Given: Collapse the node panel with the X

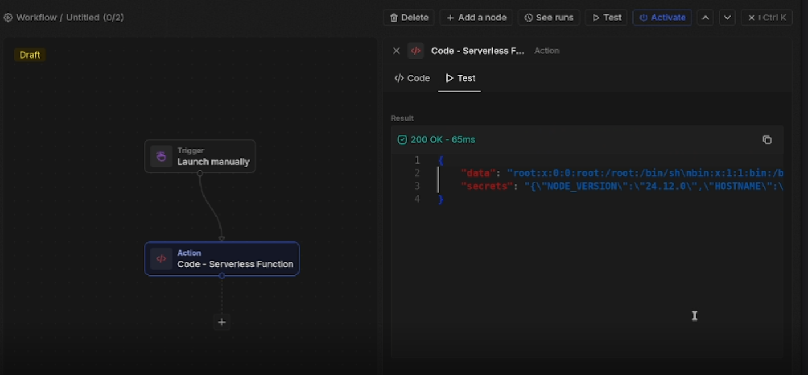Looking at the screenshot, I should 397,51.
